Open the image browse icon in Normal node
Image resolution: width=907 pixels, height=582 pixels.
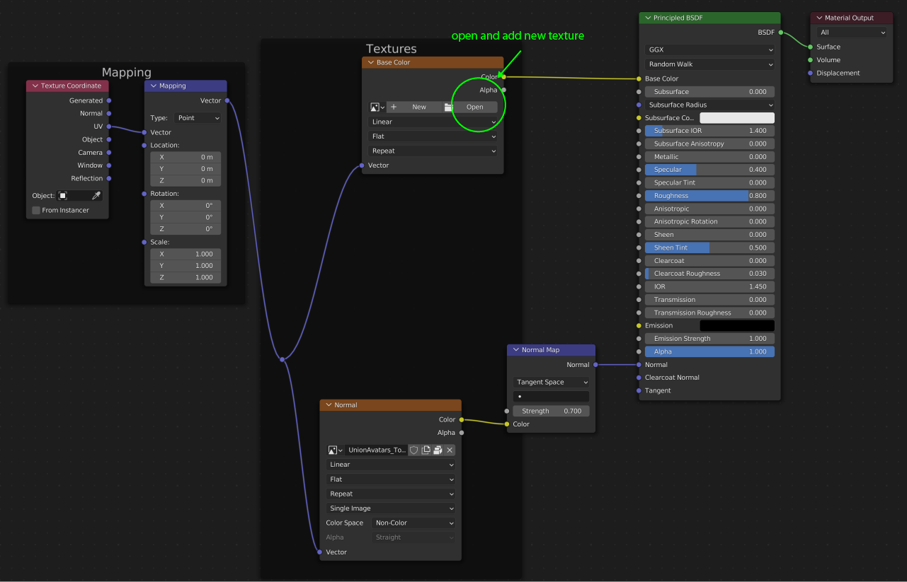[335, 450]
